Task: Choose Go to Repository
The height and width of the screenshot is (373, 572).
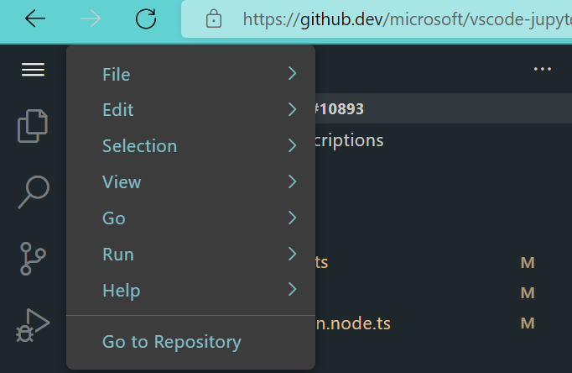Action: [190, 342]
